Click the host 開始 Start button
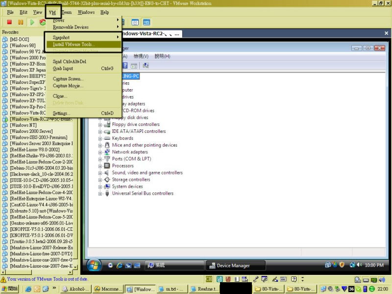Image resolution: width=392 pixels, height=294 pixels. (x=9, y=289)
